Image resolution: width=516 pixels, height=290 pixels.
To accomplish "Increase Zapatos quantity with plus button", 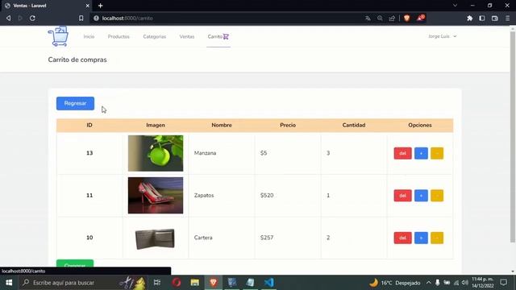I will coord(421,196).
